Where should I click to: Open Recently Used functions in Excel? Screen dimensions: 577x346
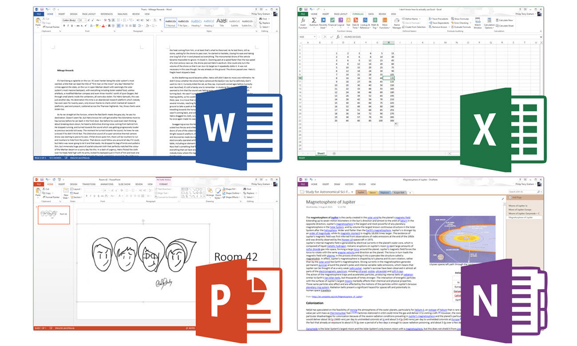(x=323, y=24)
